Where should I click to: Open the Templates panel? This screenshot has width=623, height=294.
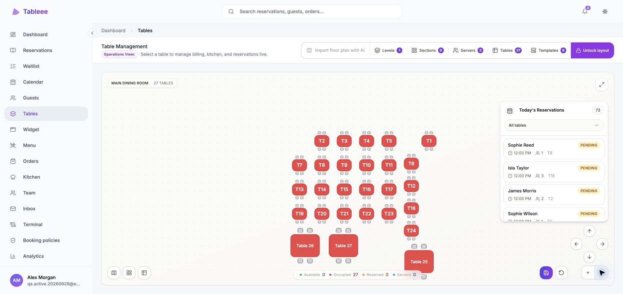548,50
